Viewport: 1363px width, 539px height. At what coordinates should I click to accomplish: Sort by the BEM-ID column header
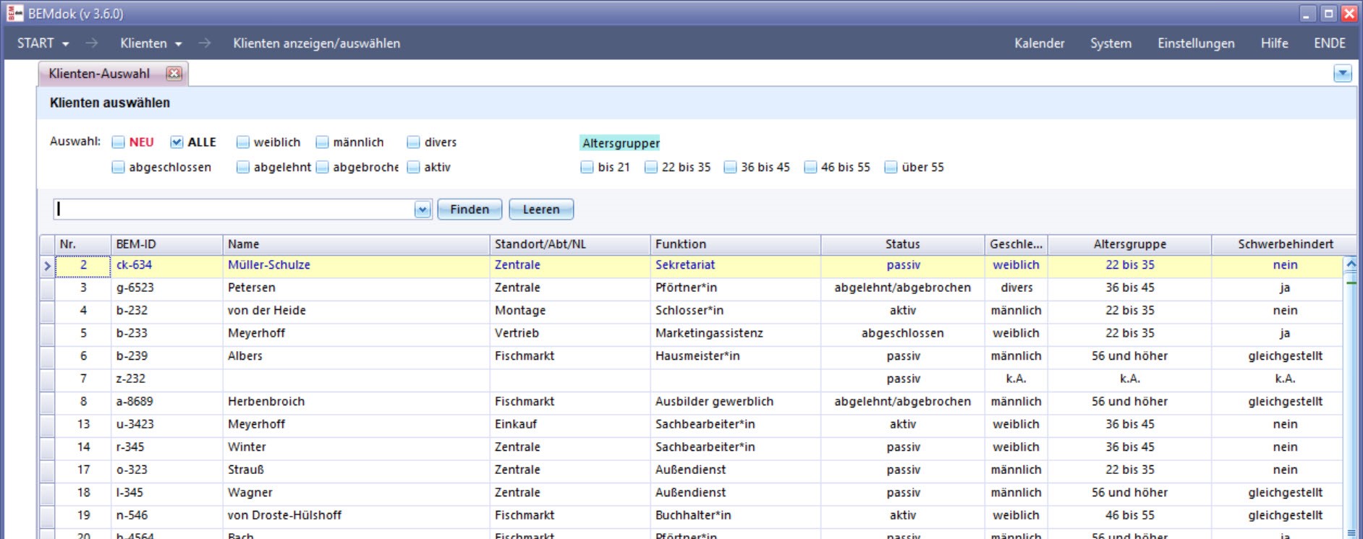[x=166, y=244]
